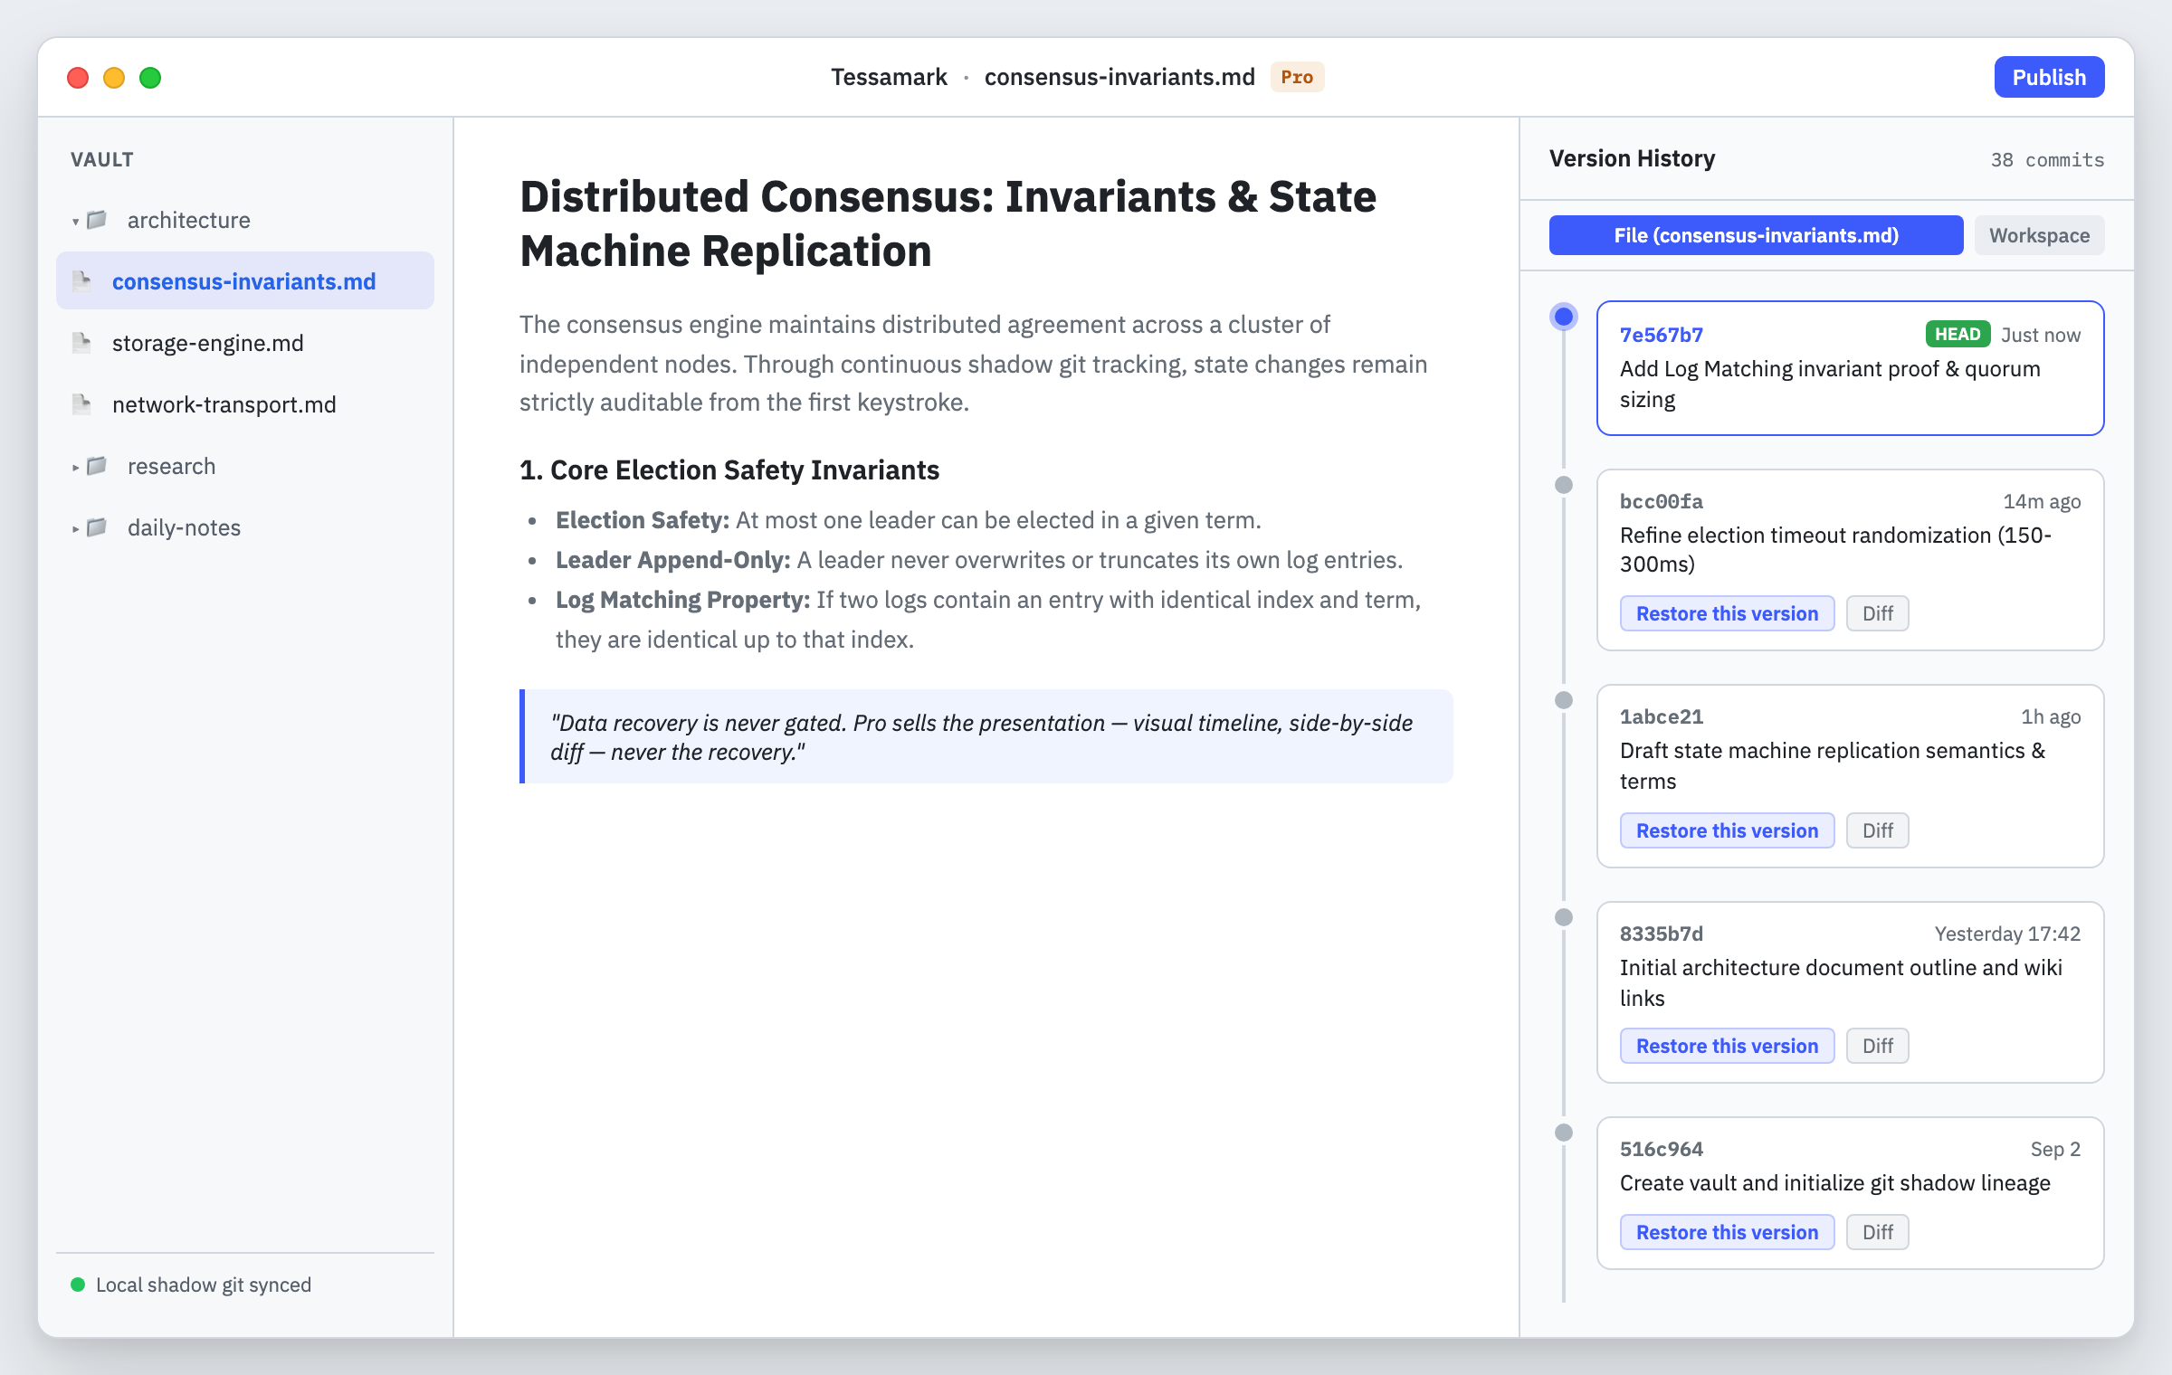Image resolution: width=2172 pixels, height=1375 pixels.
Task: Click the research folder icon
Action: pyautogui.click(x=97, y=466)
